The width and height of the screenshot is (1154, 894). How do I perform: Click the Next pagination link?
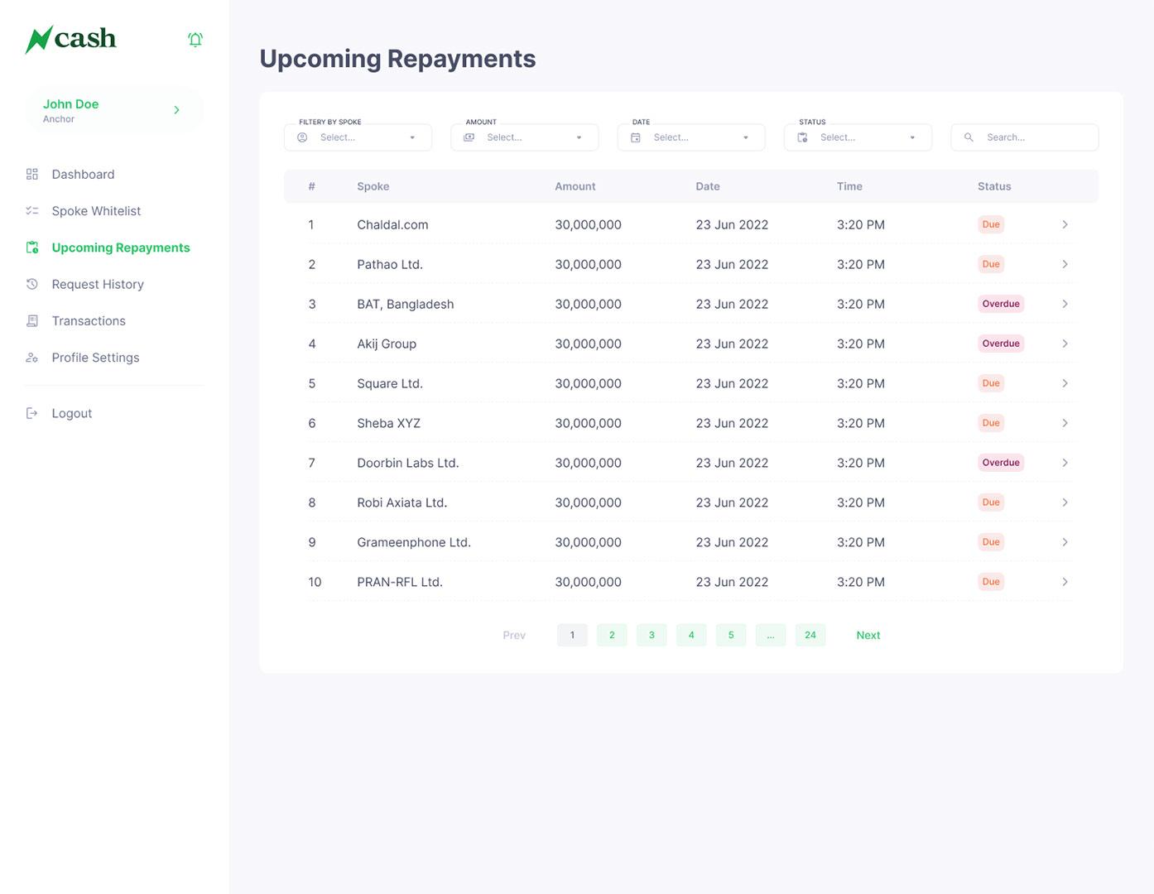[x=868, y=635]
